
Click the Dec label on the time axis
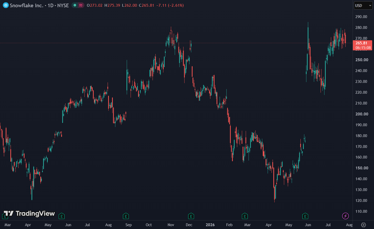pos(189,225)
